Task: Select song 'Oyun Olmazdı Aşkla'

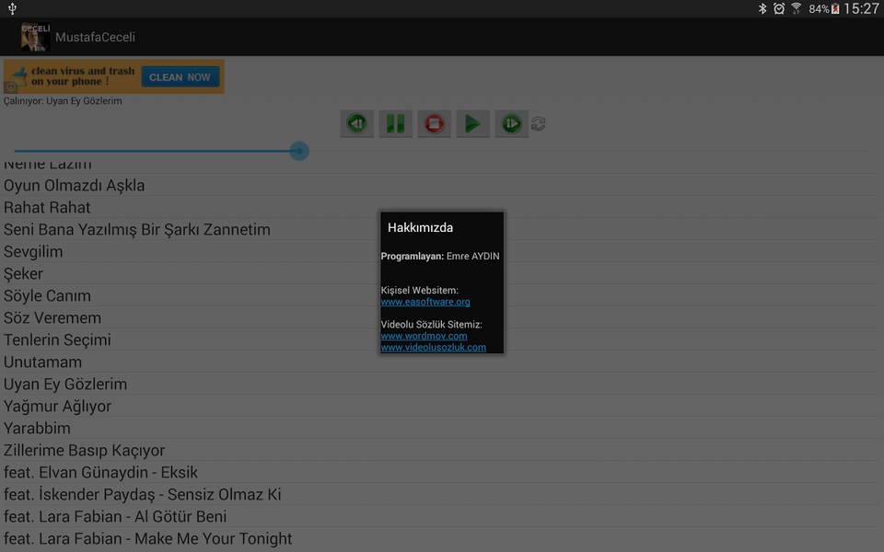Action: [x=442, y=185]
